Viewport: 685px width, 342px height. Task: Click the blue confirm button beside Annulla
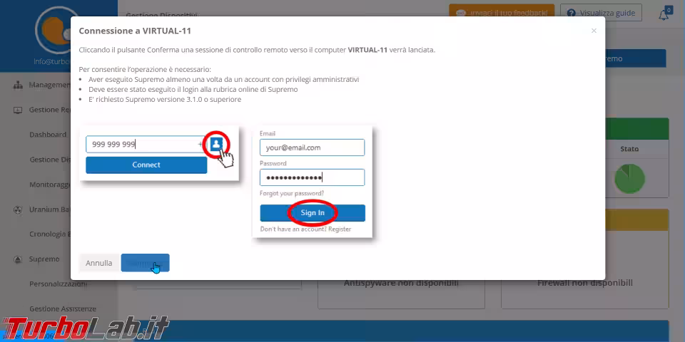[x=145, y=263]
